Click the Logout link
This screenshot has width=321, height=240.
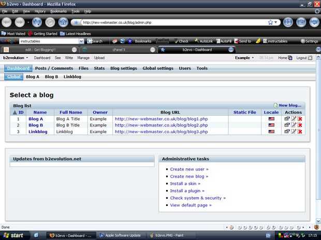(x=304, y=58)
